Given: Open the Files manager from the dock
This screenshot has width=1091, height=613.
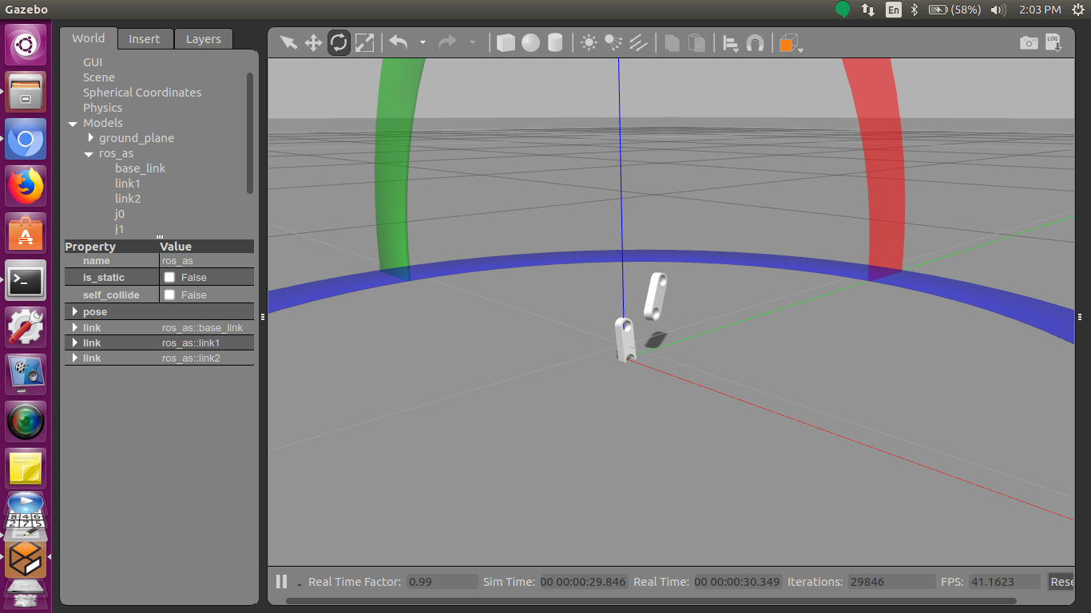Looking at the screenshot, I should pyautogui.click(x=26, y=92).
